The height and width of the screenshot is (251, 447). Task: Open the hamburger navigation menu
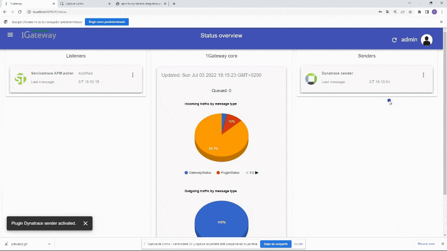pyautogui.click(x=10, y=35)
